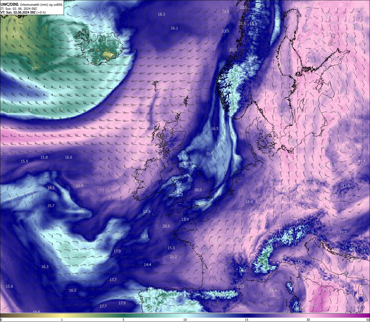Click the 15.8 map value
The width and height of the screenshot is (370, 322).
click(x=44, y=157)
